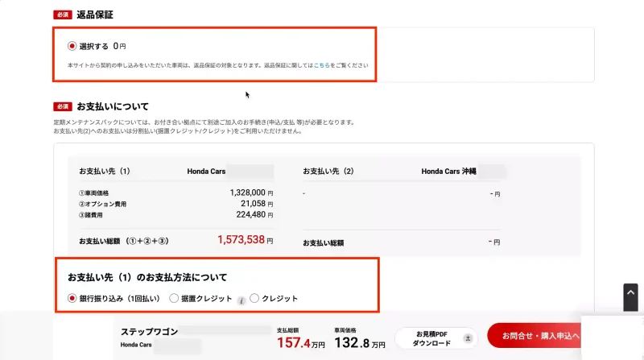Click the 21,058 円 option cost value
This screenshot has width=644, height=360.
(257, 204)
